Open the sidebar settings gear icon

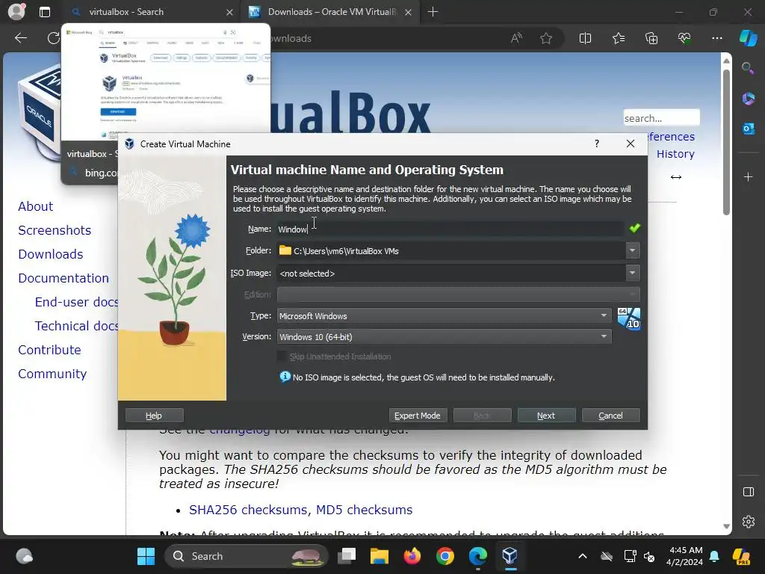click(748, 522)
